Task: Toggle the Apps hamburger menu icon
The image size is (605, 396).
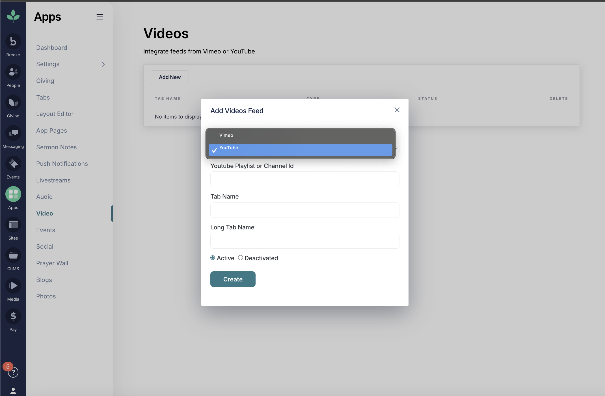Action: (100, 17)
